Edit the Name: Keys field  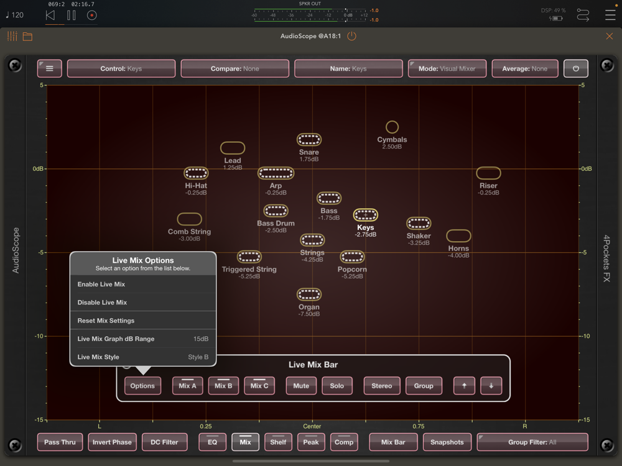coord(348,68)
